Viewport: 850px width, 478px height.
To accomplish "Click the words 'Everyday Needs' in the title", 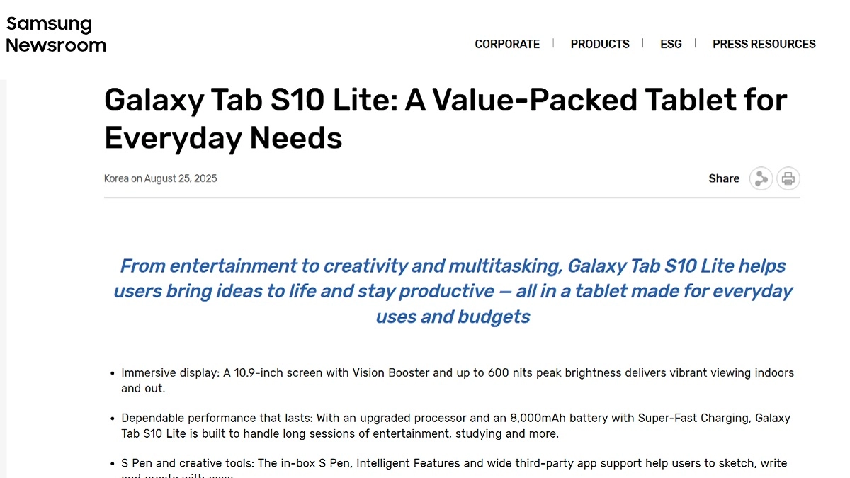I will click(223, 138).
